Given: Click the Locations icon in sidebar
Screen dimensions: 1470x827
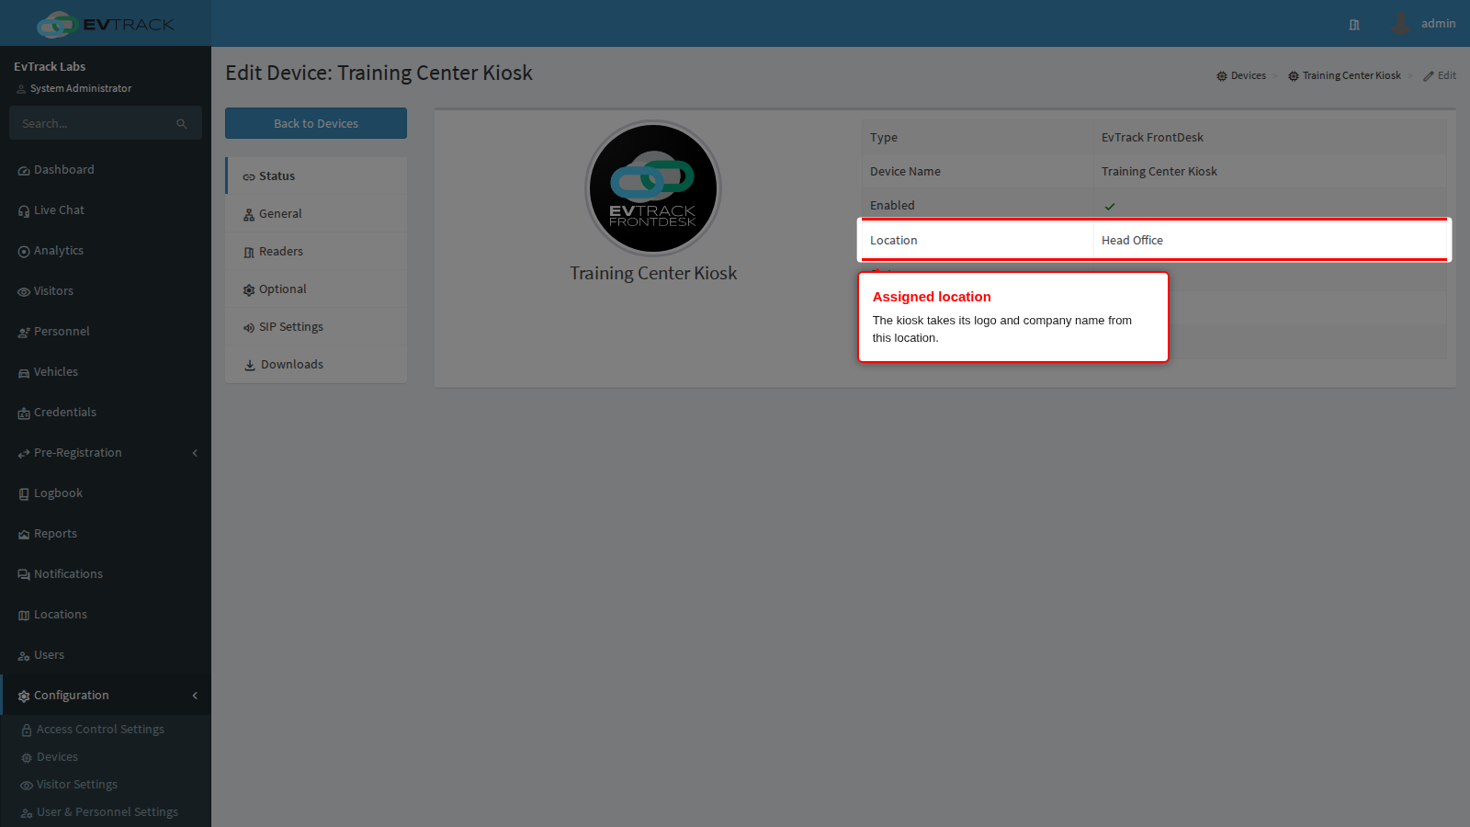Looking at the screenshot, I should [24, 616].
